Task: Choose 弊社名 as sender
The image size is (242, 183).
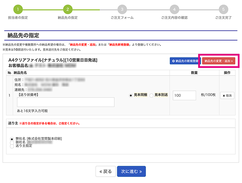Action: click(12, 139)
